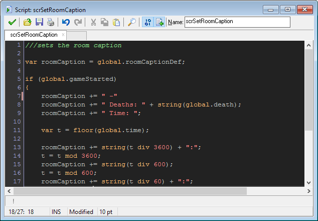This screenshot has height=221, width=318.
Task: Click the horizontal scrollbar under the code
Action: 130,191
